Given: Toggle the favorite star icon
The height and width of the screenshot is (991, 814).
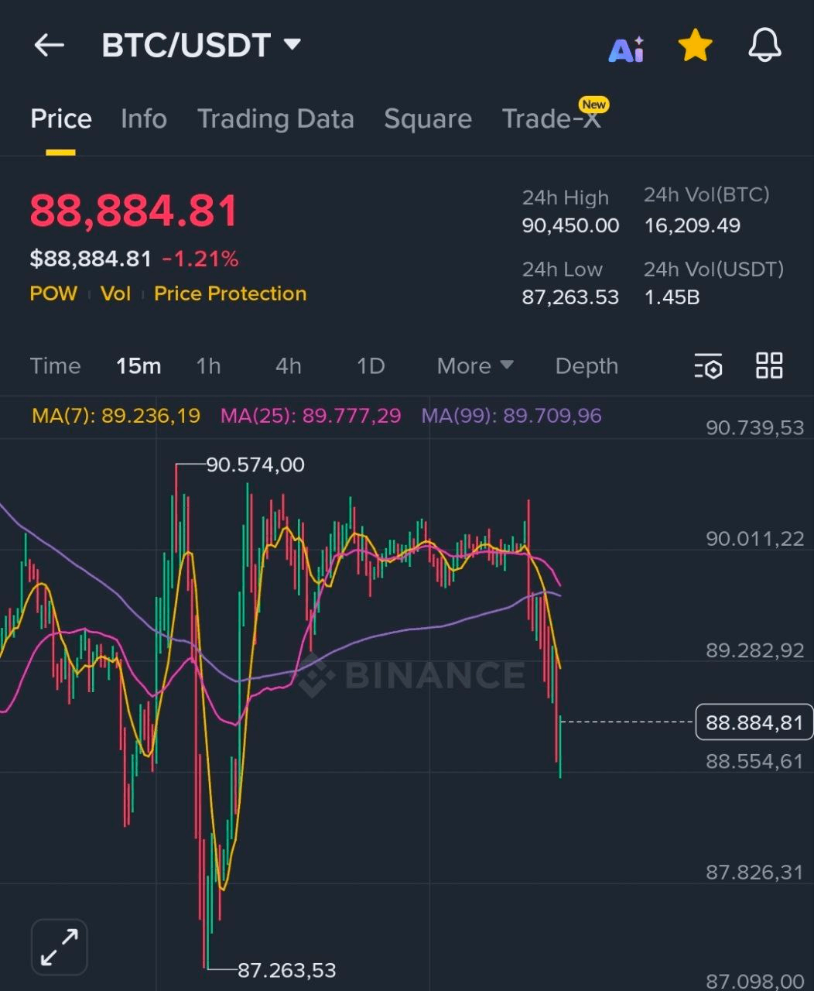Looking at the screenshot, I should 695,46.
